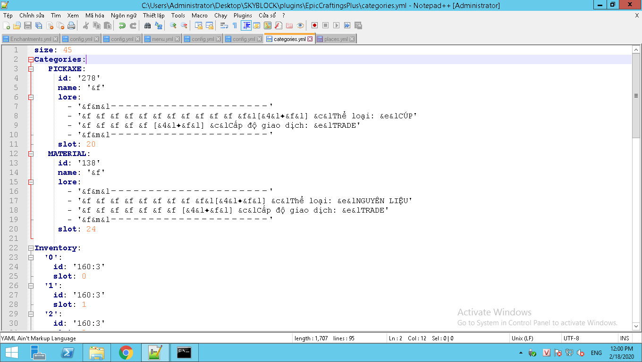Collapse the Inventory fold on line 22
642x362 pixels.
(31, 248)
